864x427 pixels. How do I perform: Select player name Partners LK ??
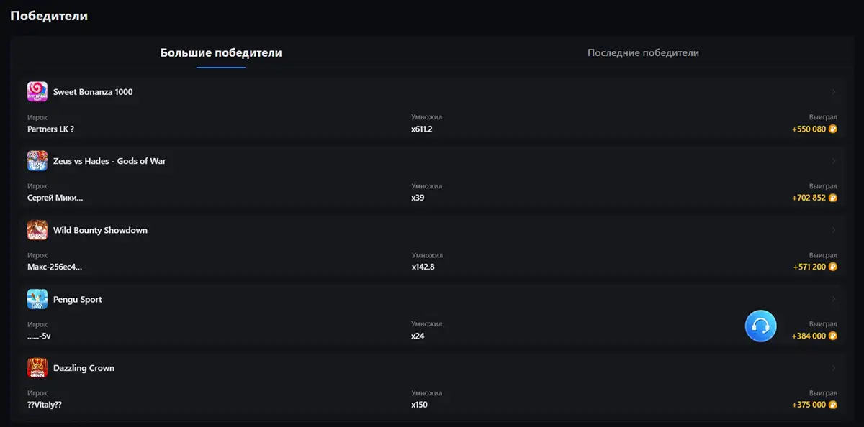(51, 129)
